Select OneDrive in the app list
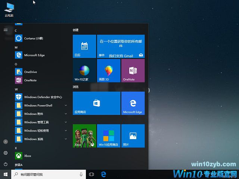This screenshot has width=239, height=179. 30,72
